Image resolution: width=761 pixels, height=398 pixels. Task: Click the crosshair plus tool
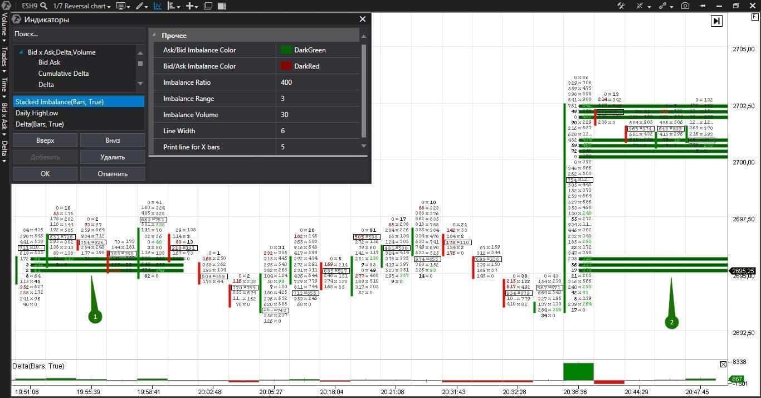click(190, 6)
